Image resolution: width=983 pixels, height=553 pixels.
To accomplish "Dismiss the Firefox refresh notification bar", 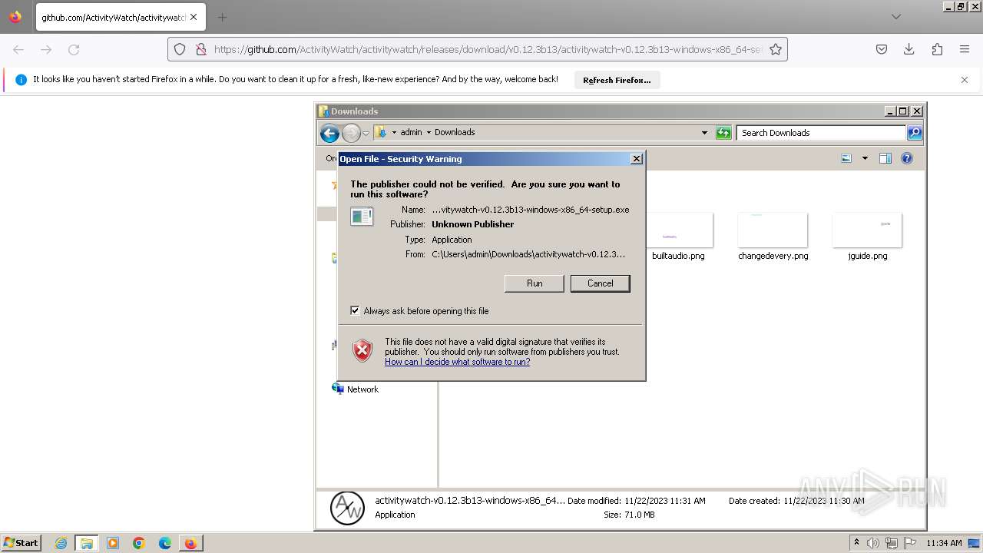I will 965,80.
